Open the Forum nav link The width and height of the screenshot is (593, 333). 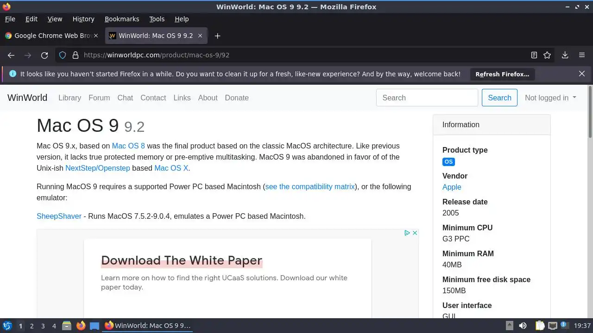click(99, 98)
